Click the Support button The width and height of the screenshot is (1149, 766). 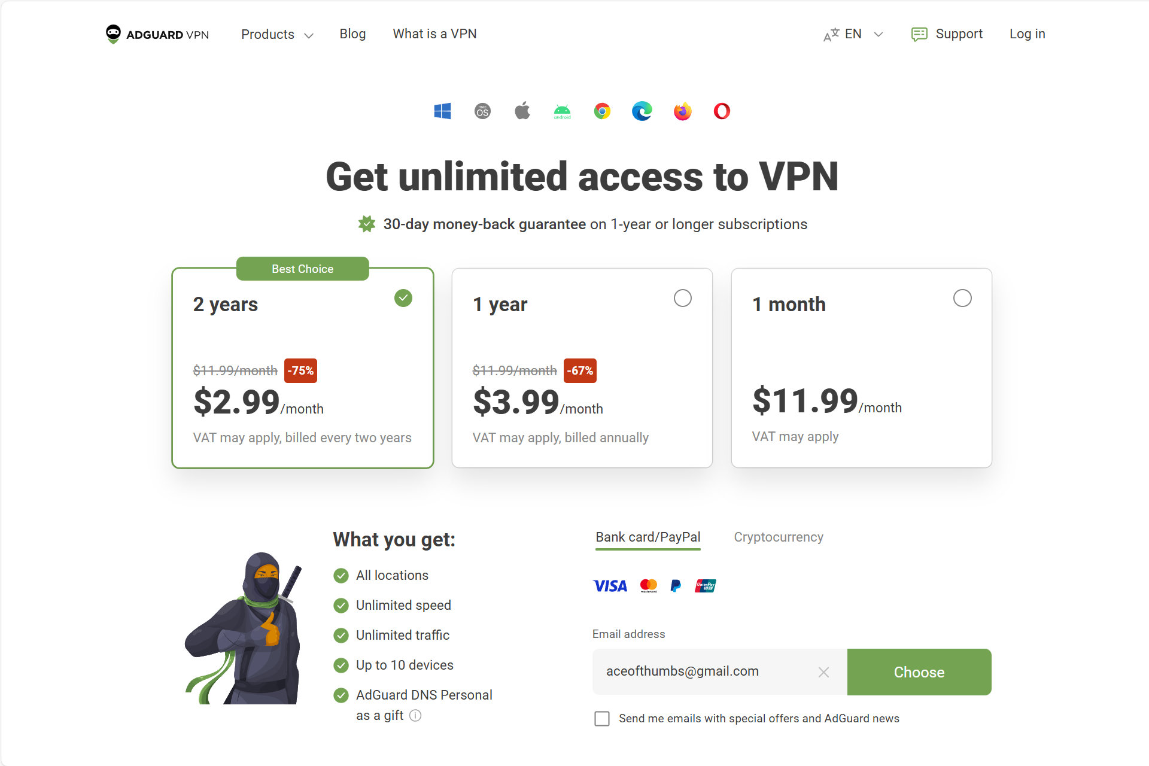click(947, 34)
